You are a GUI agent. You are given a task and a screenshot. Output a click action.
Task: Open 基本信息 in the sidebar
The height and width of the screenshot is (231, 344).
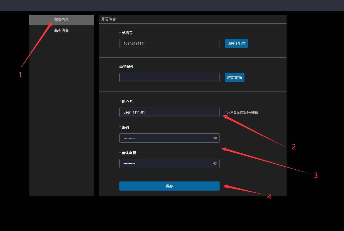(x=61, y=30)
